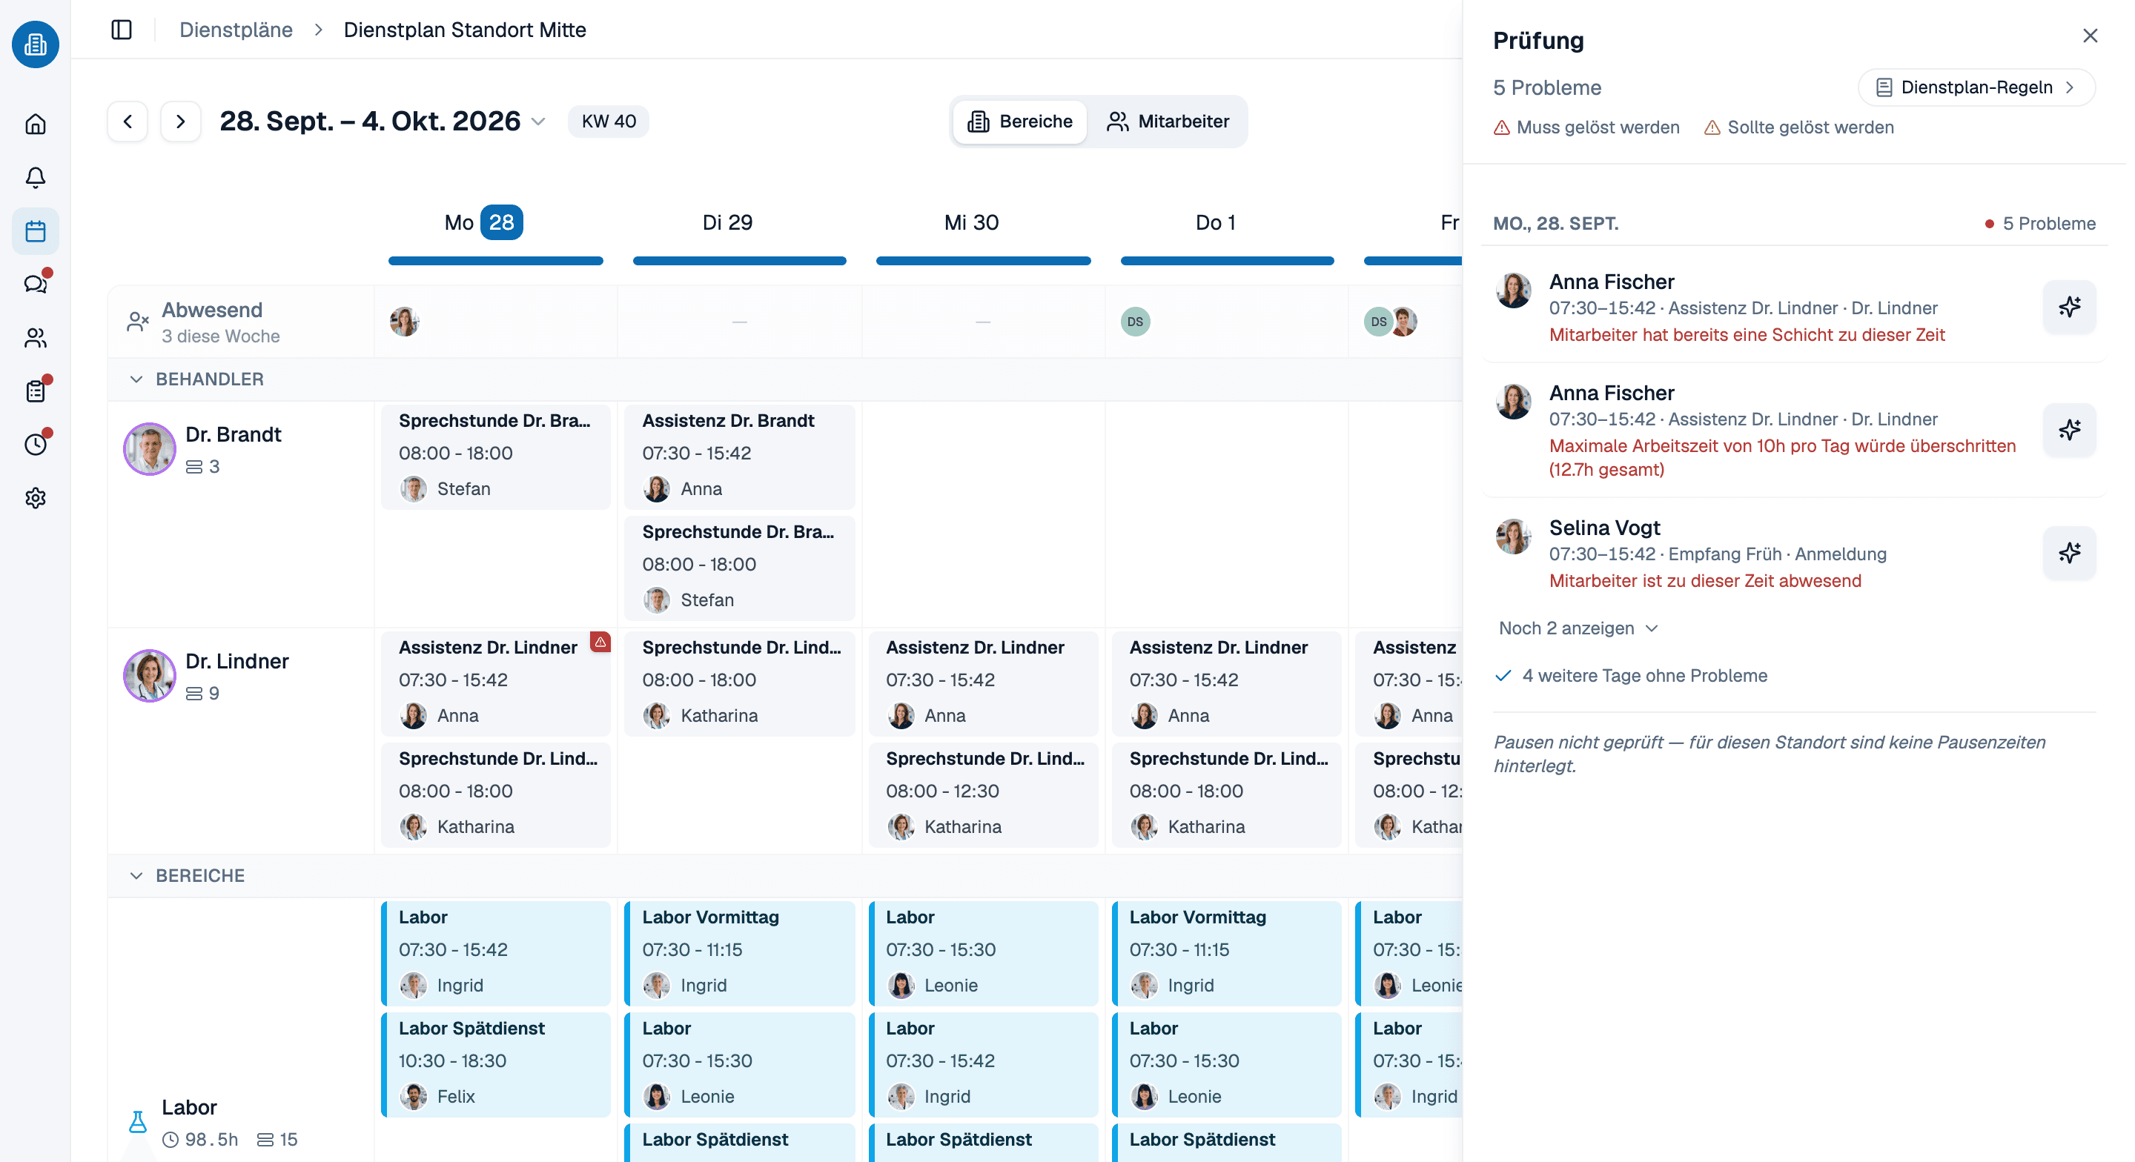Screen dimensions: 2135x1162
Task: Click the app logo at top left
Action: coord(36,44)
